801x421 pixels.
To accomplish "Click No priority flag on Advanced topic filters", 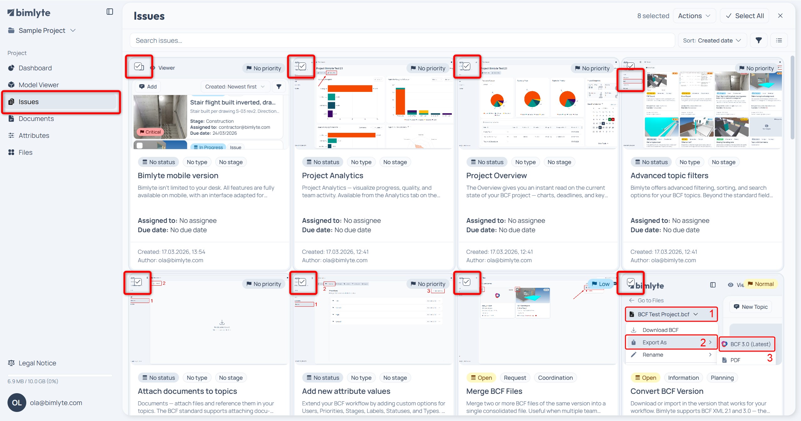I will [757, 68].
